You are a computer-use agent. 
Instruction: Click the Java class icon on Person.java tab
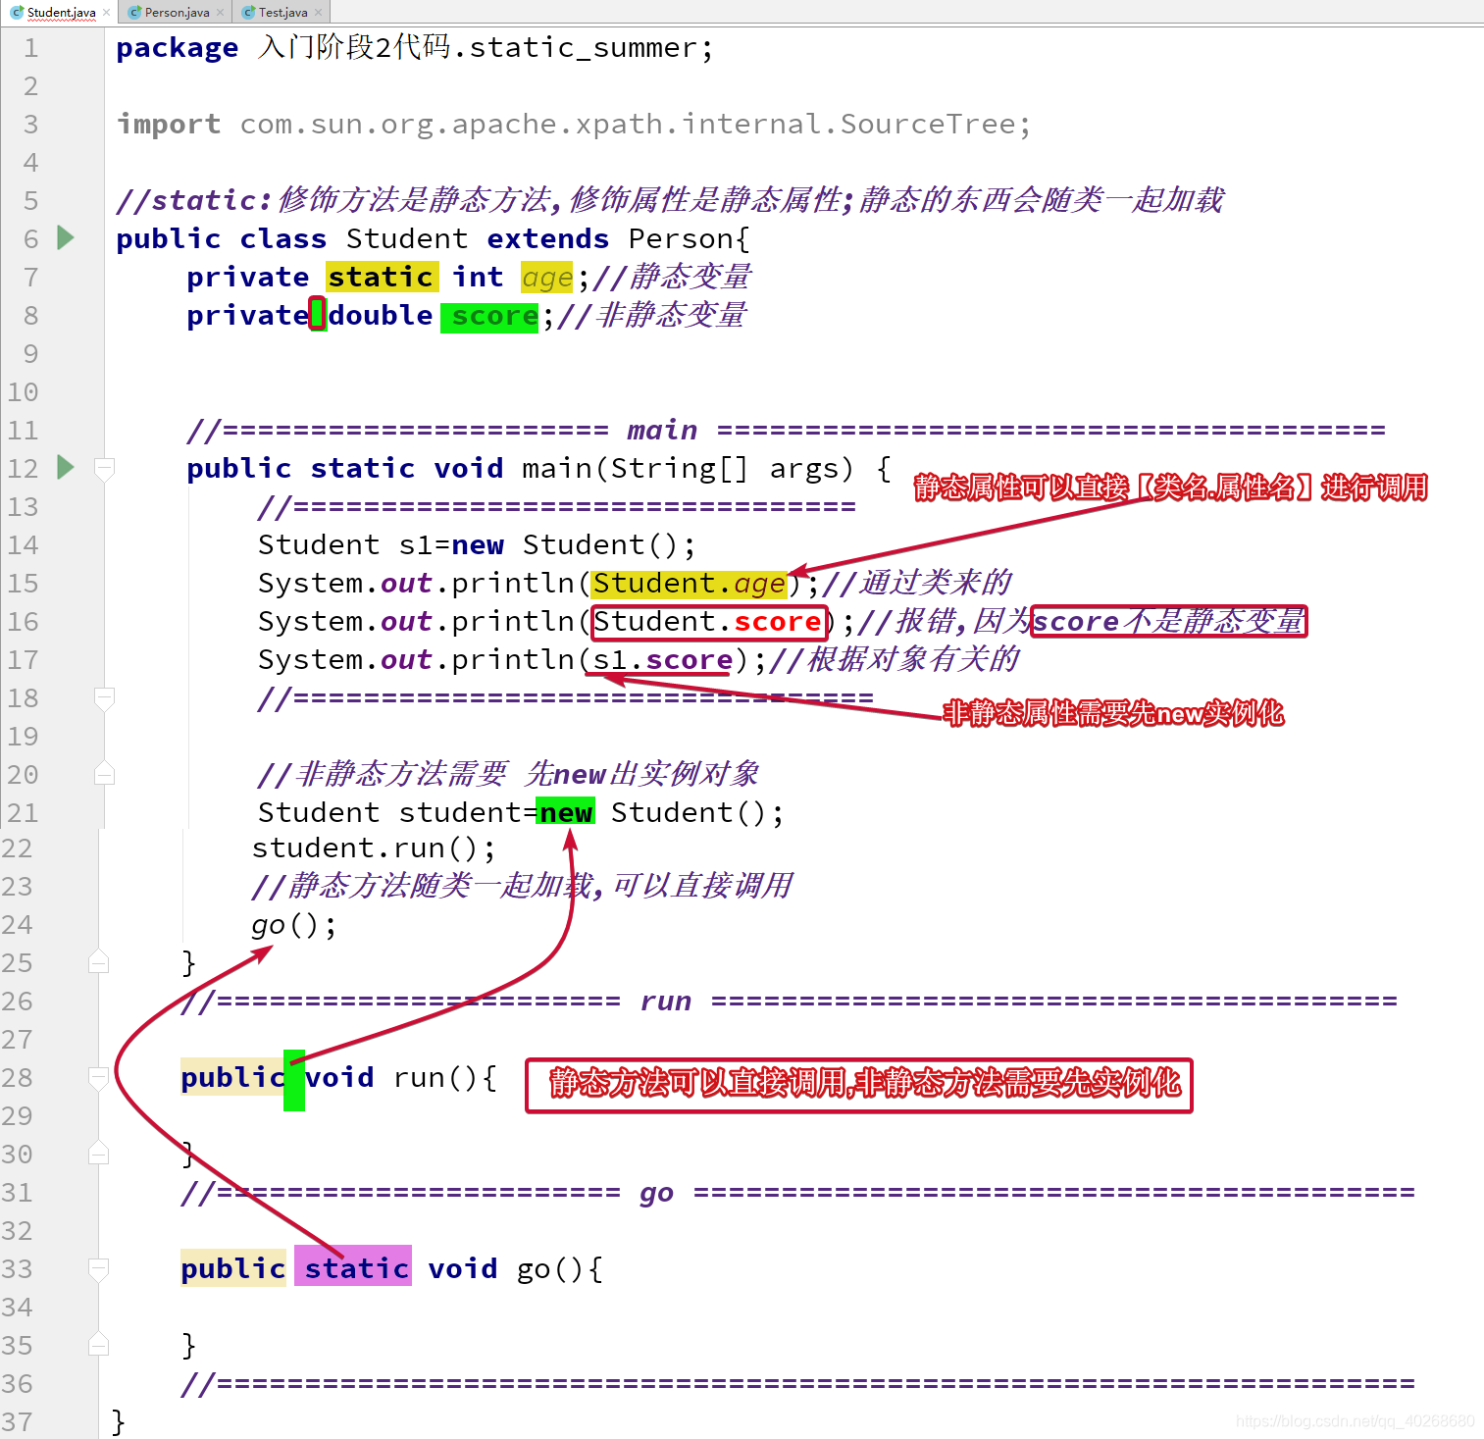click(134, 13)
